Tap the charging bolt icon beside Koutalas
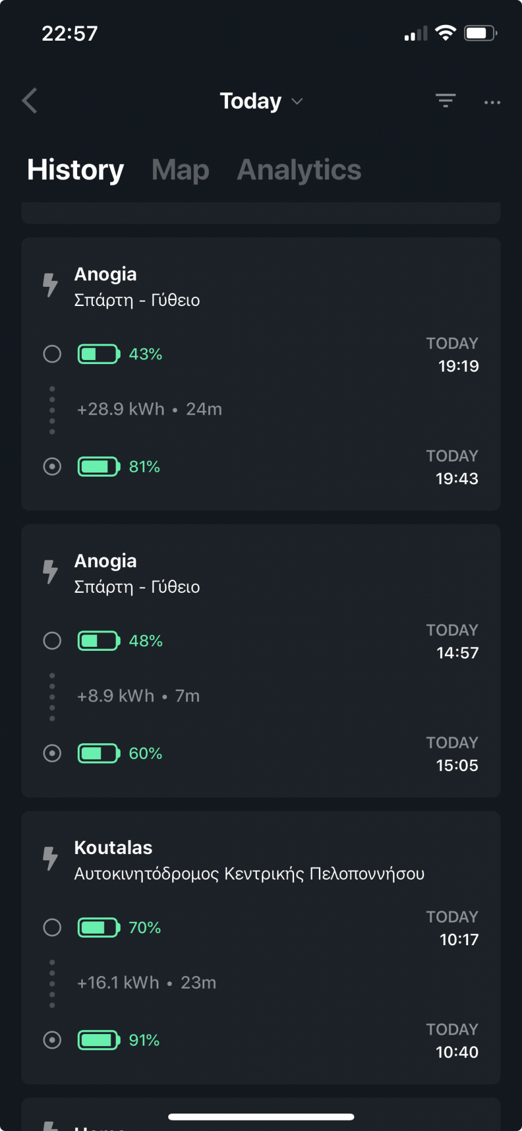The width and height of the screenshot is (522, 1131). [50, 859]
